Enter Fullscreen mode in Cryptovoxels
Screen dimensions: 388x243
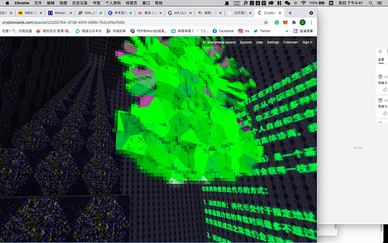click(x=290, y=42)
